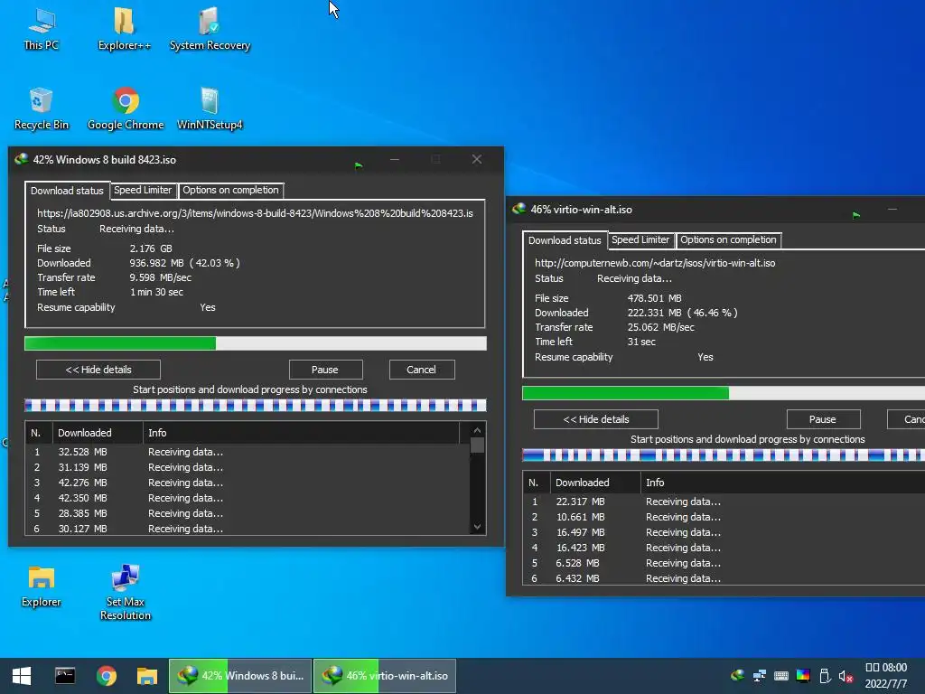925x694 pixels.
Task: Minimize the Windows 8 build 8423.iso window
Action: click(395, 159)
